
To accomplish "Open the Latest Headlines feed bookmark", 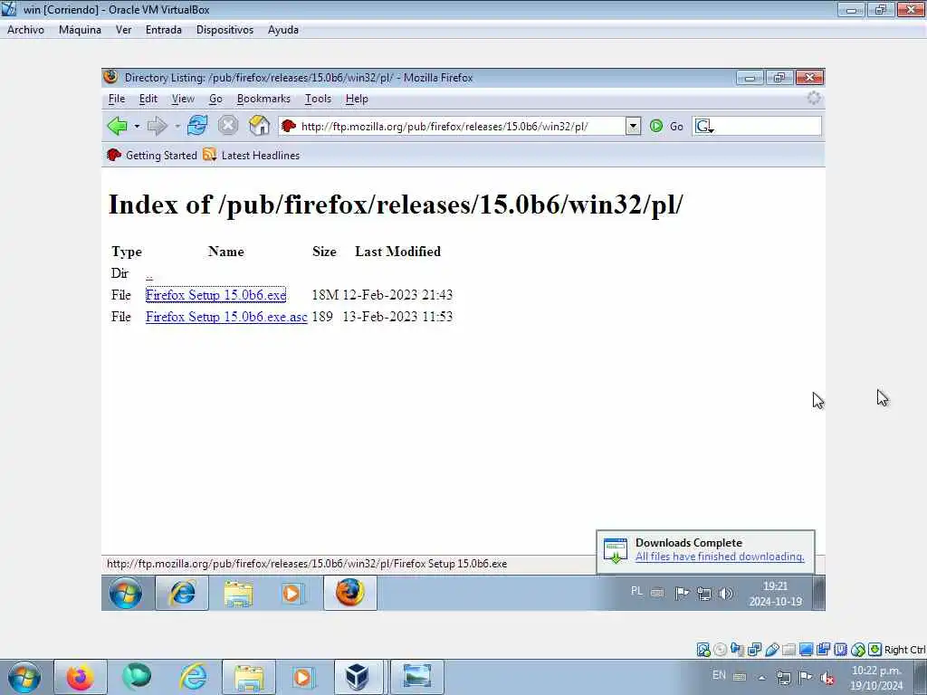I will click(252, 156).
